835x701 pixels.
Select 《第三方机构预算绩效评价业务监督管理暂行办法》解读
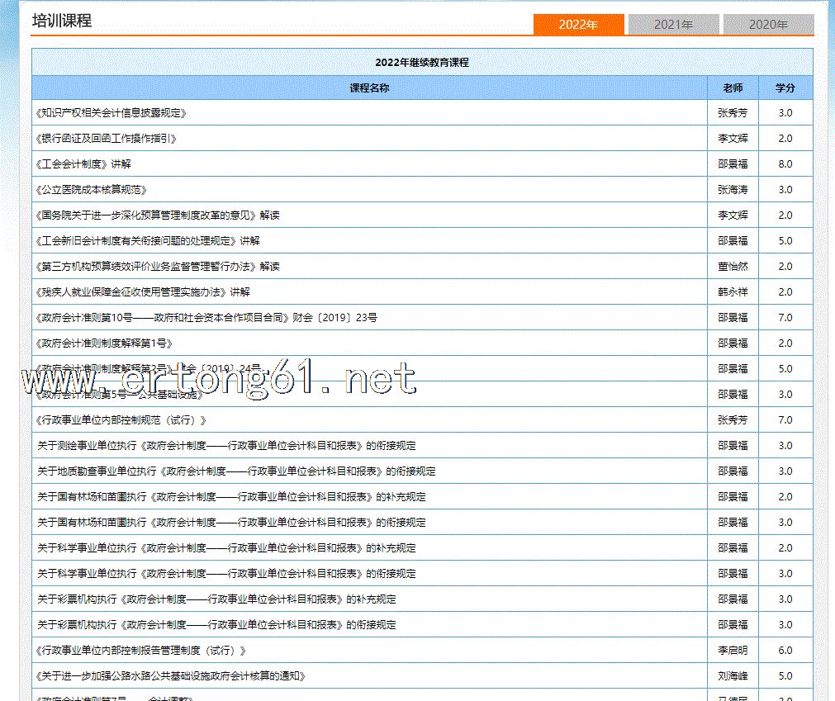[158, 267]
